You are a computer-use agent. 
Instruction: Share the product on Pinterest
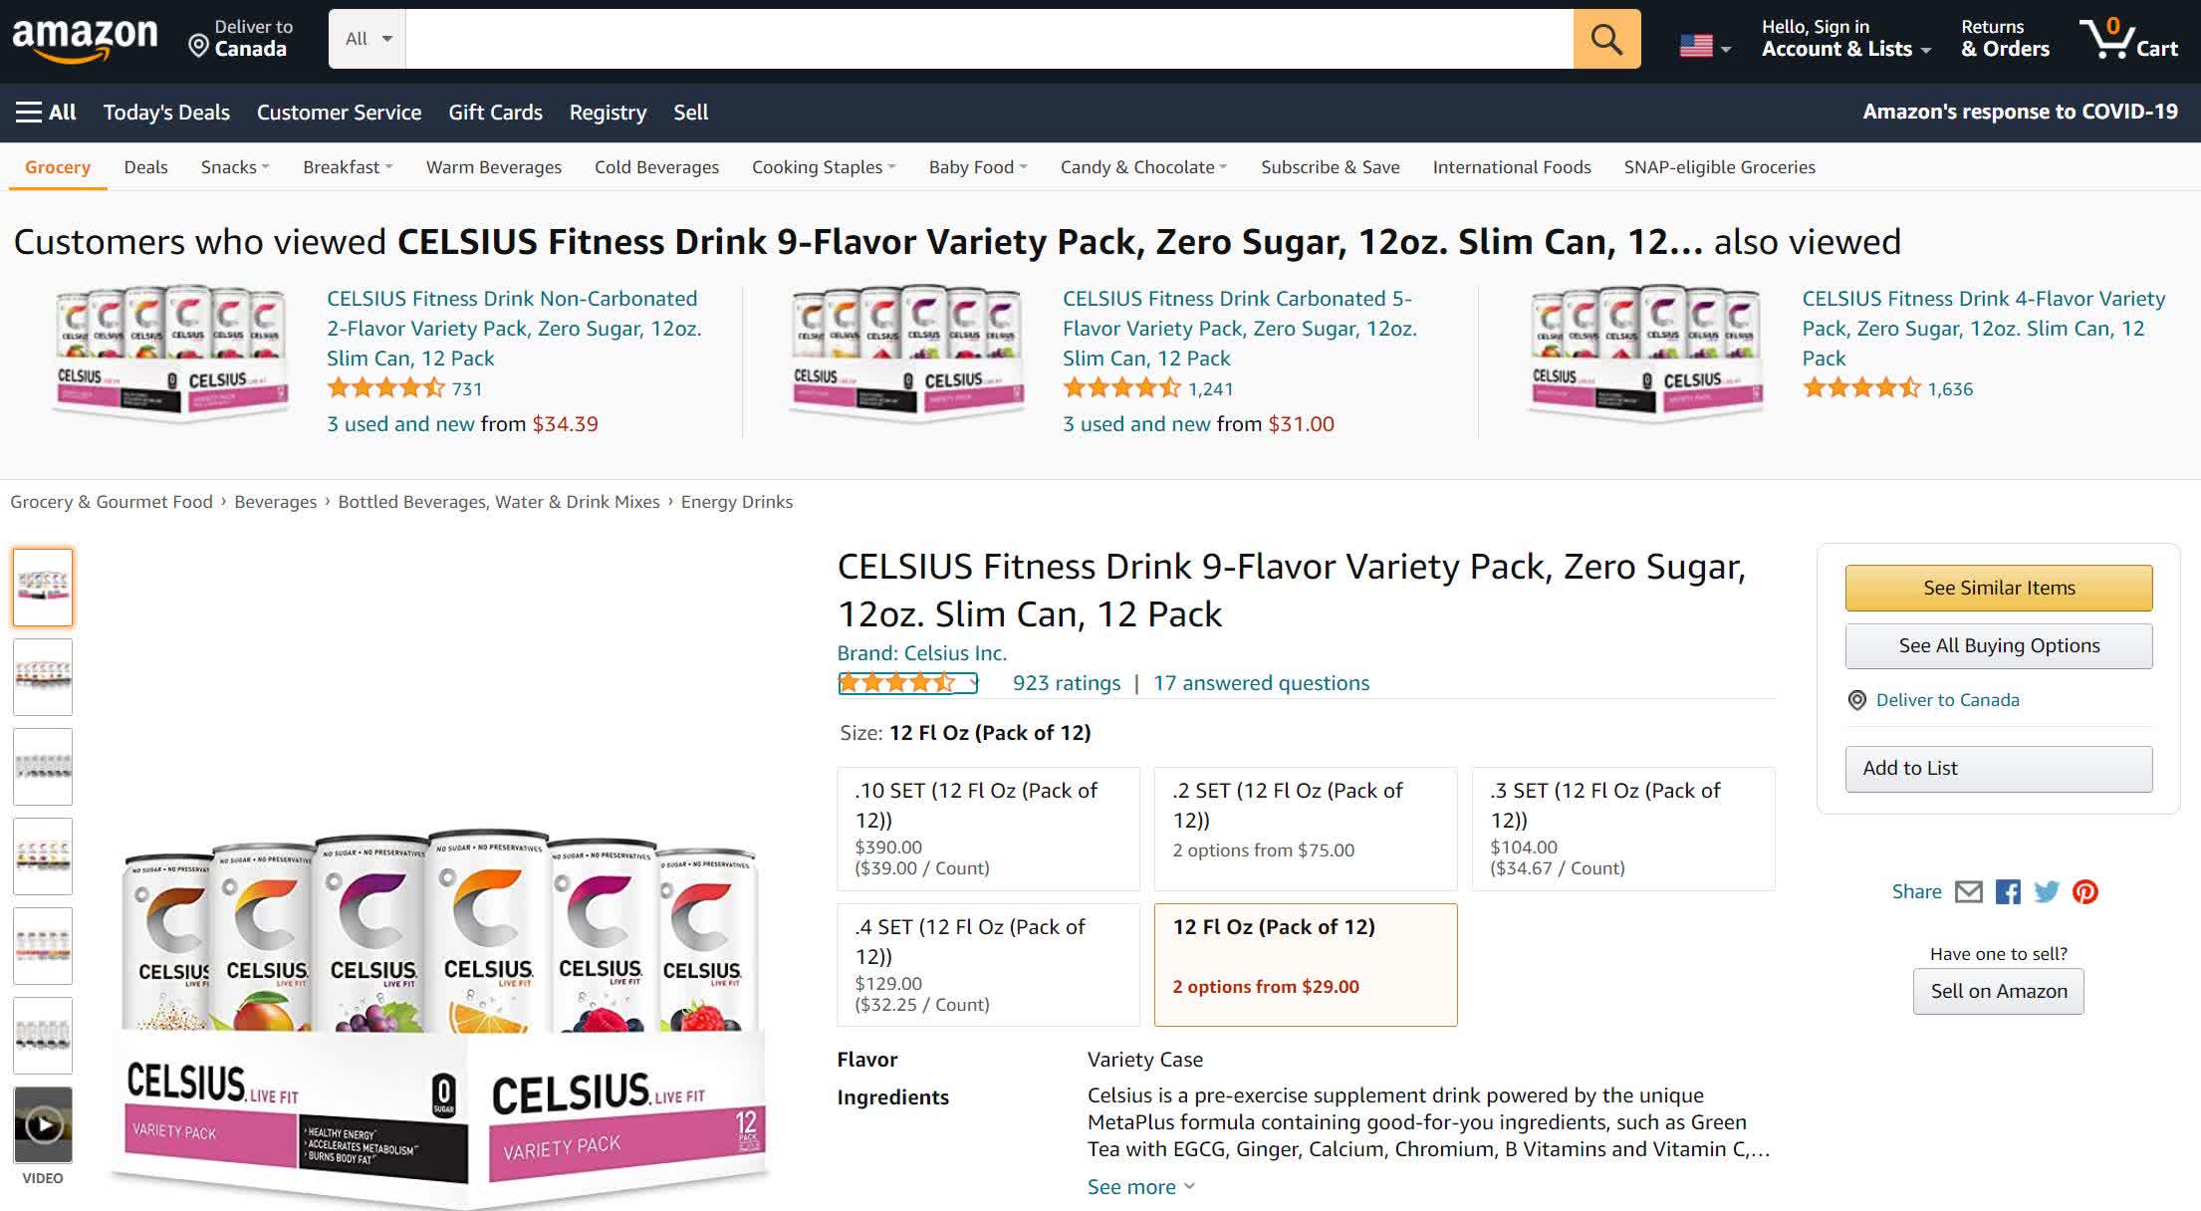2085,892
